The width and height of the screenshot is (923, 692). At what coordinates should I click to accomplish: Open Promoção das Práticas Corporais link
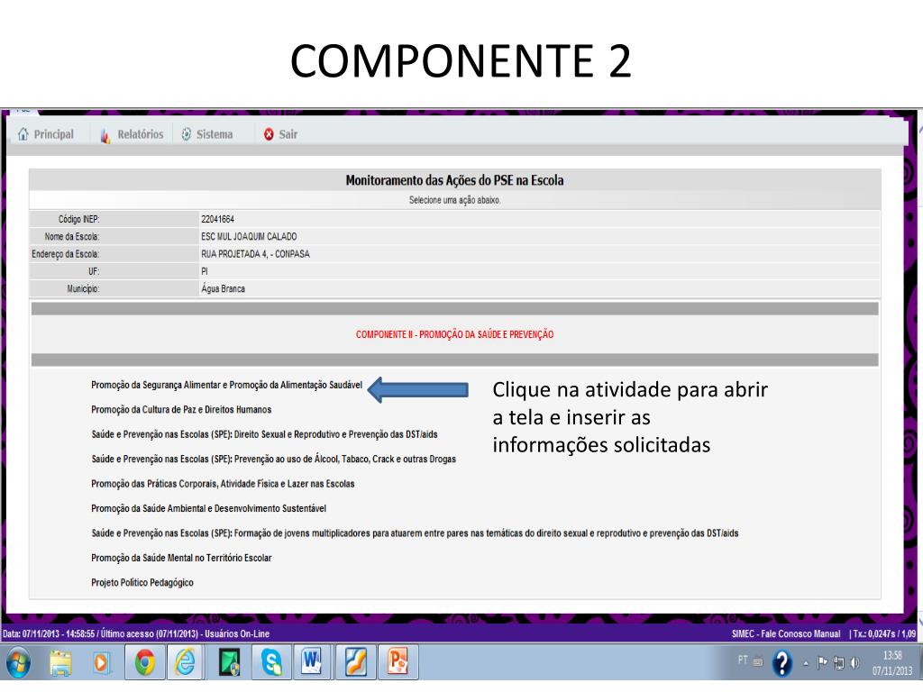223,484
